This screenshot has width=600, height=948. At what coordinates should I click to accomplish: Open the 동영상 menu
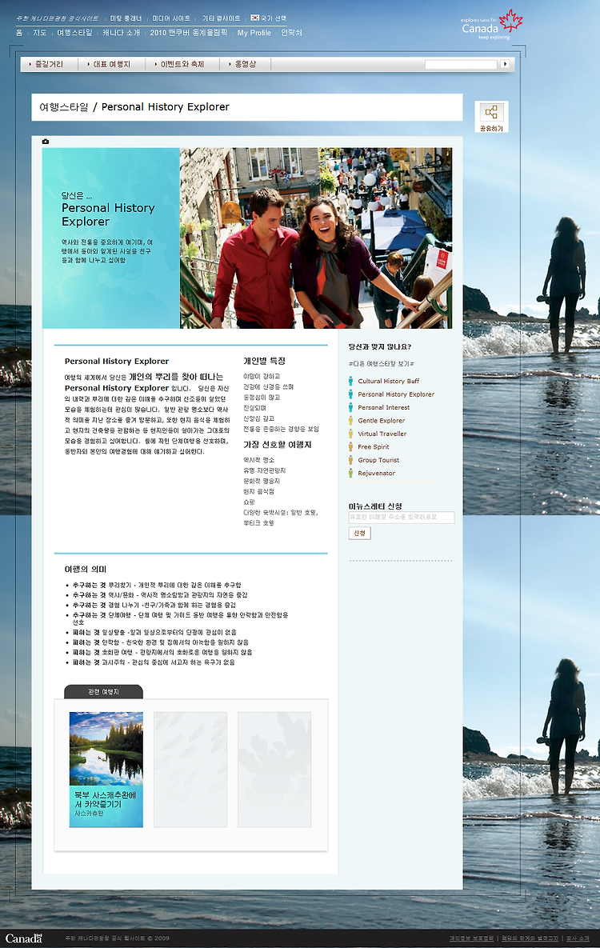click(x=245, y=64)
